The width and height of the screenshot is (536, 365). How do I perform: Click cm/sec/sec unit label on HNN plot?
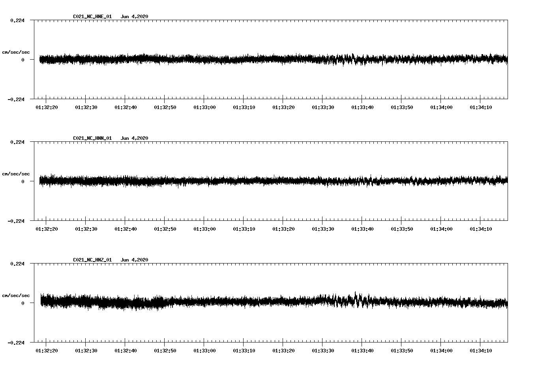[x=16, y=174]
